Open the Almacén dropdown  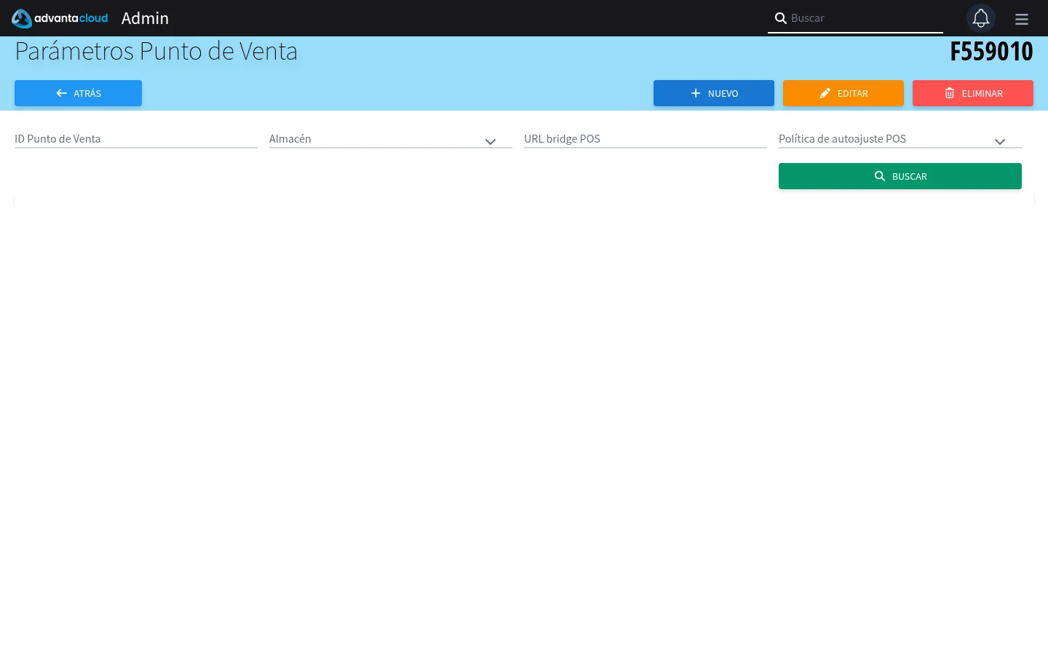pos(391,139)
